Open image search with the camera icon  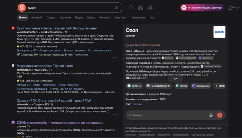click(140, 8)
